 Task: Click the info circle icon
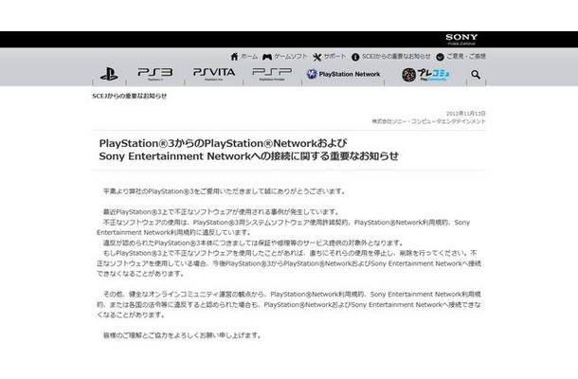[x=355, y=57]
